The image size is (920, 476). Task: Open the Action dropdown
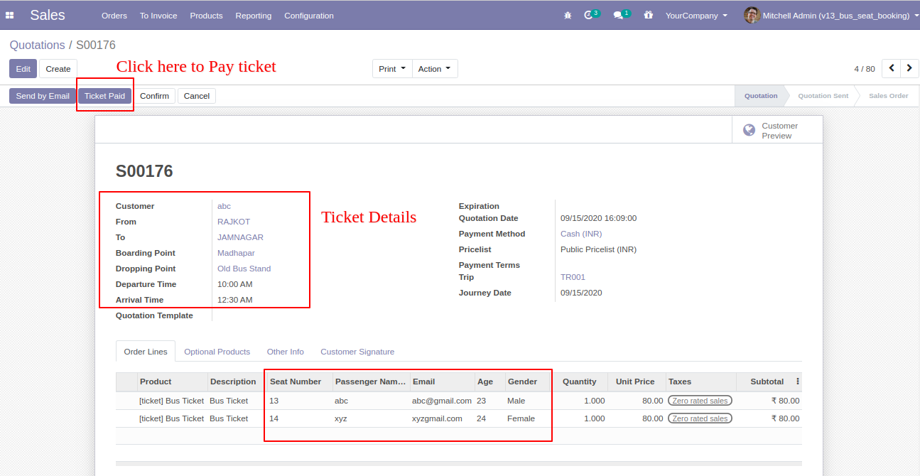(x=435, y=69)
